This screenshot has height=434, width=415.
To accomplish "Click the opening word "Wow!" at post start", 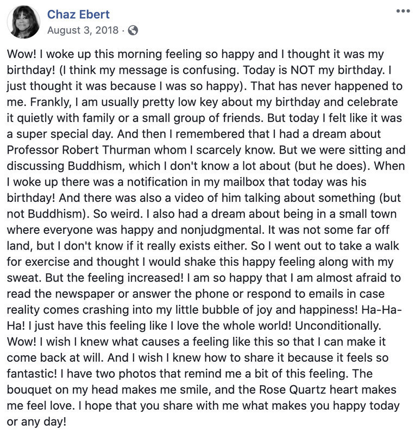I will pos(22,54).
